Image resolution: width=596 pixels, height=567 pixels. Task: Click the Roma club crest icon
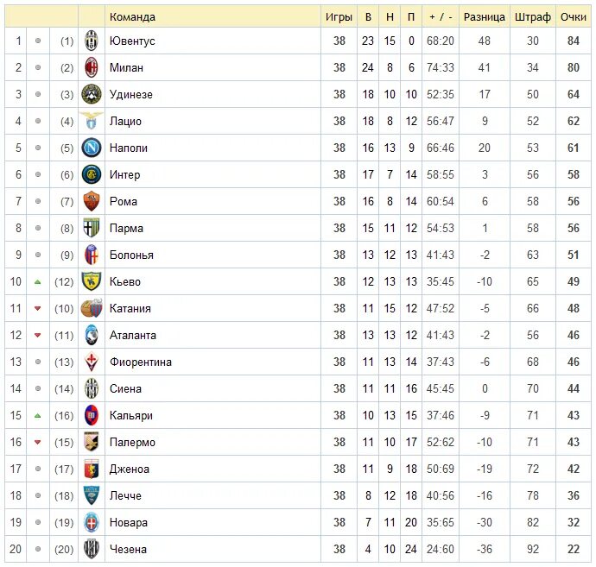92,201
